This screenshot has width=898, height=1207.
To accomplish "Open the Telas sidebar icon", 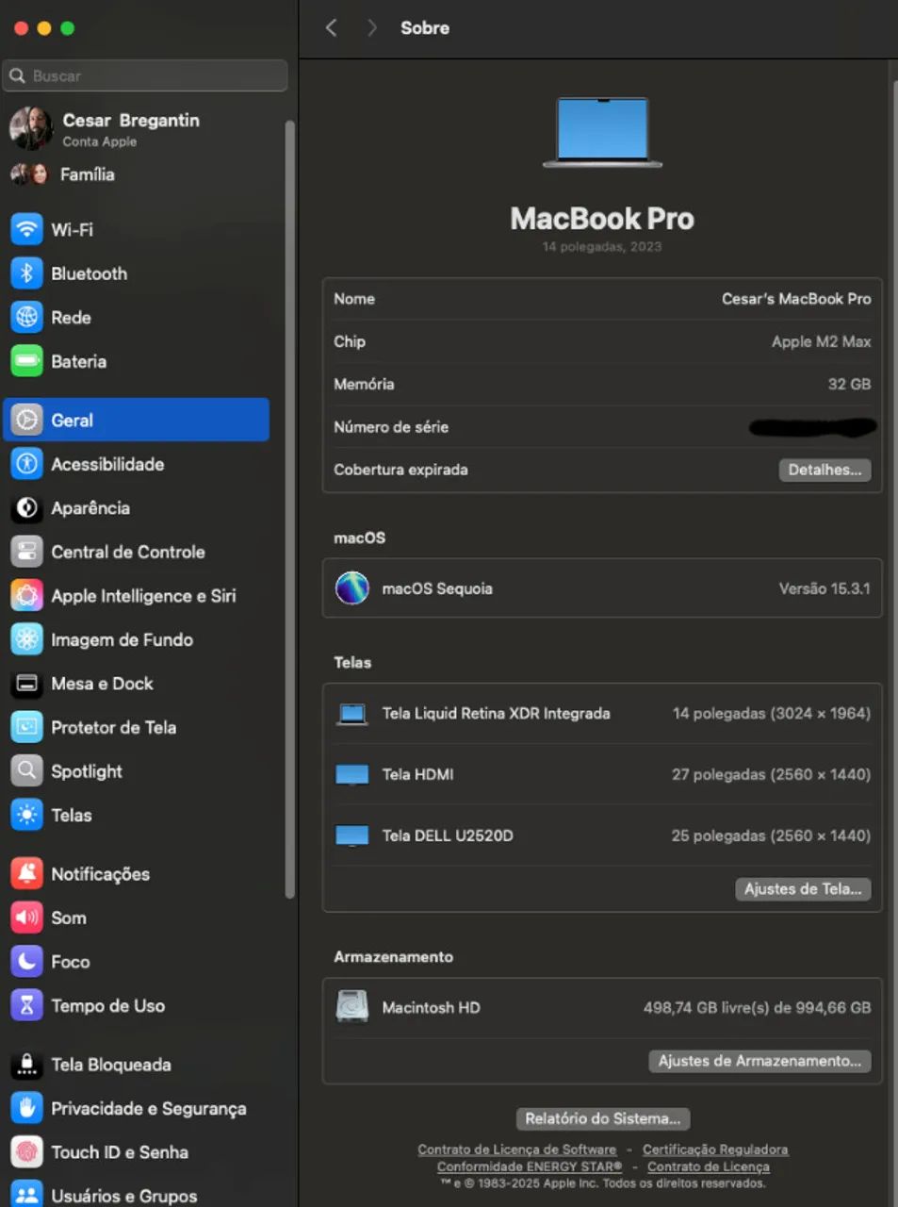I will pyautogui.click(x=26, y=815).
